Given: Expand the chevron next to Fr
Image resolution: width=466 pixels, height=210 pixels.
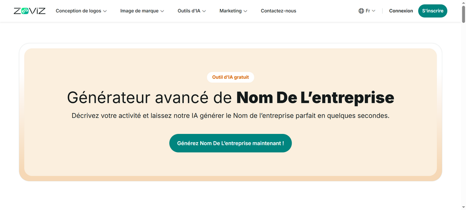Looking at the screenshot, I should tap(374, 11).
